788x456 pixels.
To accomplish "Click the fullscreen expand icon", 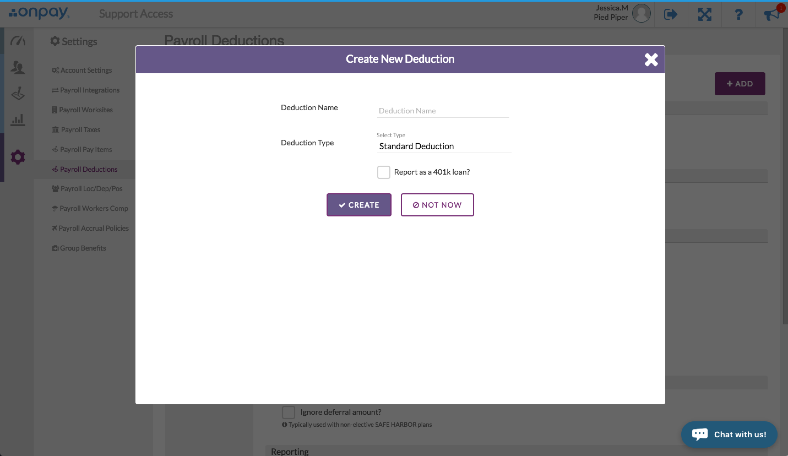I will pyautogui.click(x=705, y=14).
